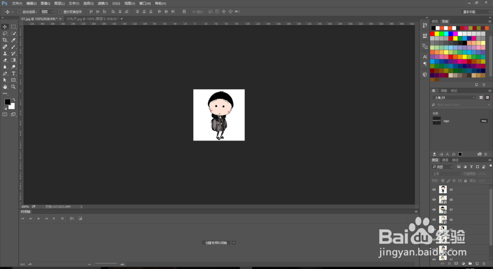The height and width of the screenshot is (269, 493).
Task: Open the Edit Toolbar three-dots menu
Action: point(5,93)
